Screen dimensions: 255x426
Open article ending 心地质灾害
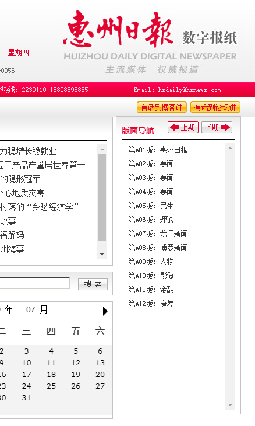22,193
